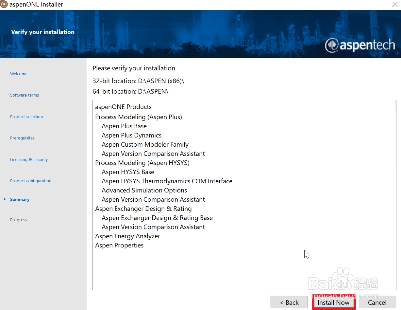The height and width of the screenshot is (310, 401).
Task: Select Aspen Plus Dynamics in product list
Action: (x=131, y=136)
